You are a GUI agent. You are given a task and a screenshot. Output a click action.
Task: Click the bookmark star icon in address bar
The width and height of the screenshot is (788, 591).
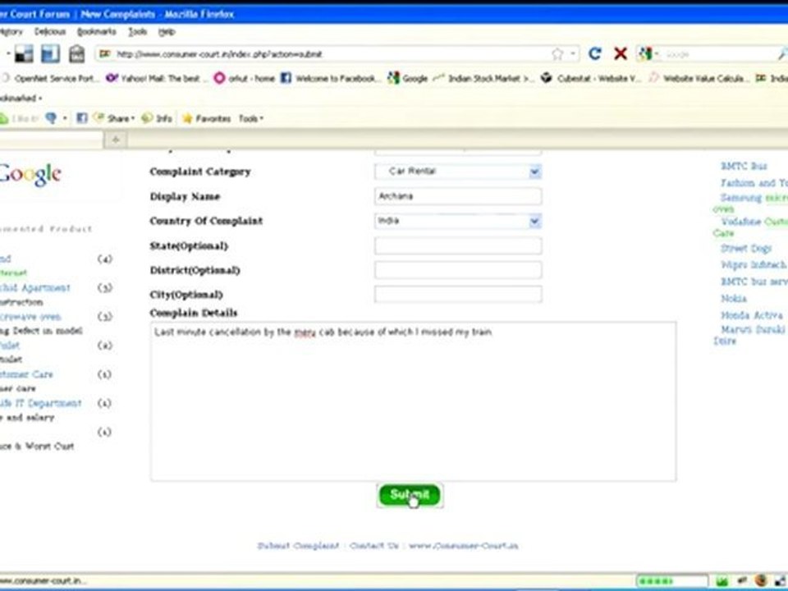tap(557, 54)
